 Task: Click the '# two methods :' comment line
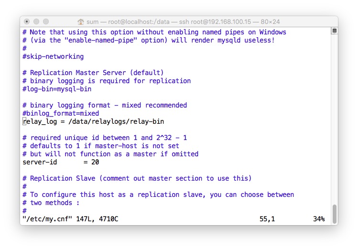[x=51, y=203]
